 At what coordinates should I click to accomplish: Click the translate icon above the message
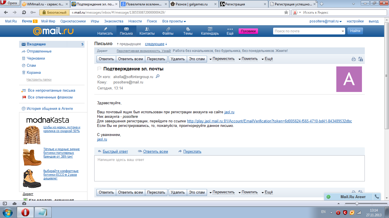pyautogui.click(x=360, y=59)
